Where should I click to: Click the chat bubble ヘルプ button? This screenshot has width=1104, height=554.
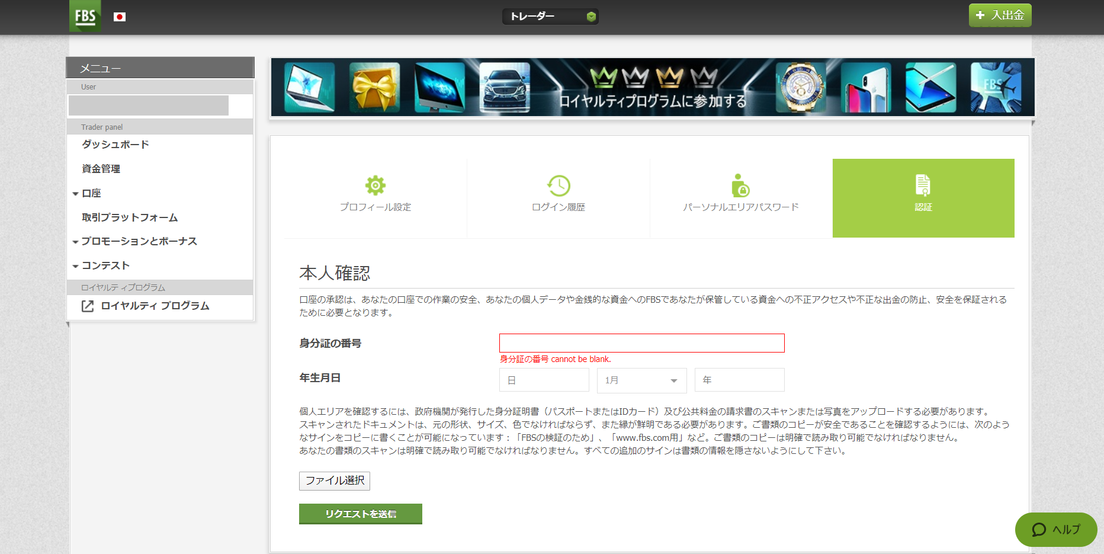click(x=1055, y=530)
